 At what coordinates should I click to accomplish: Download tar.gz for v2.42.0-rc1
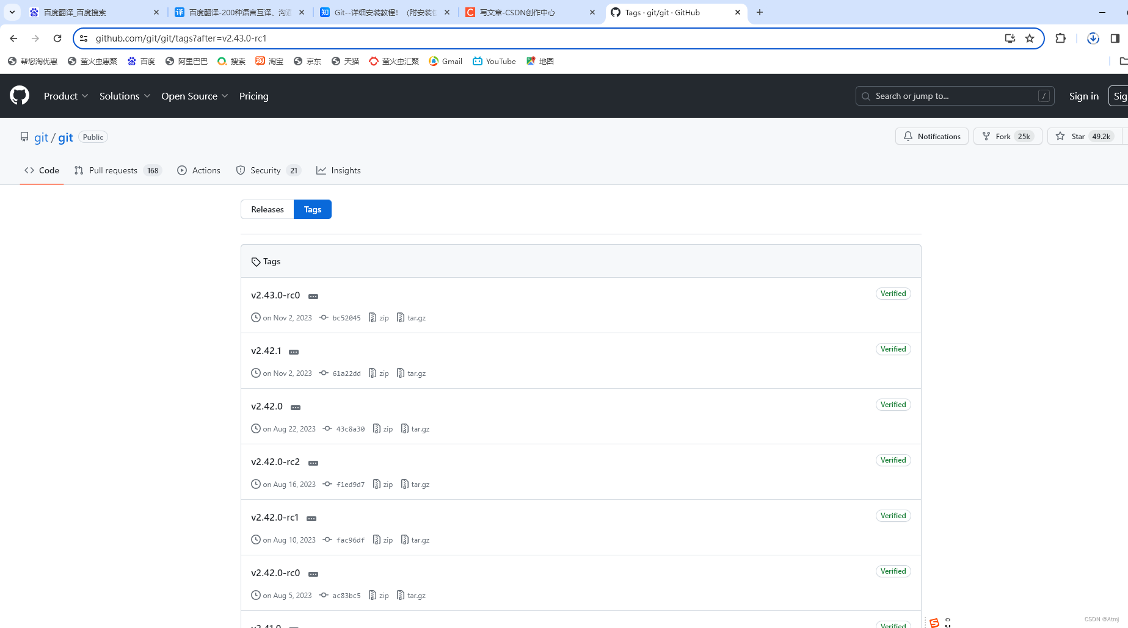[x=415, y=540]
